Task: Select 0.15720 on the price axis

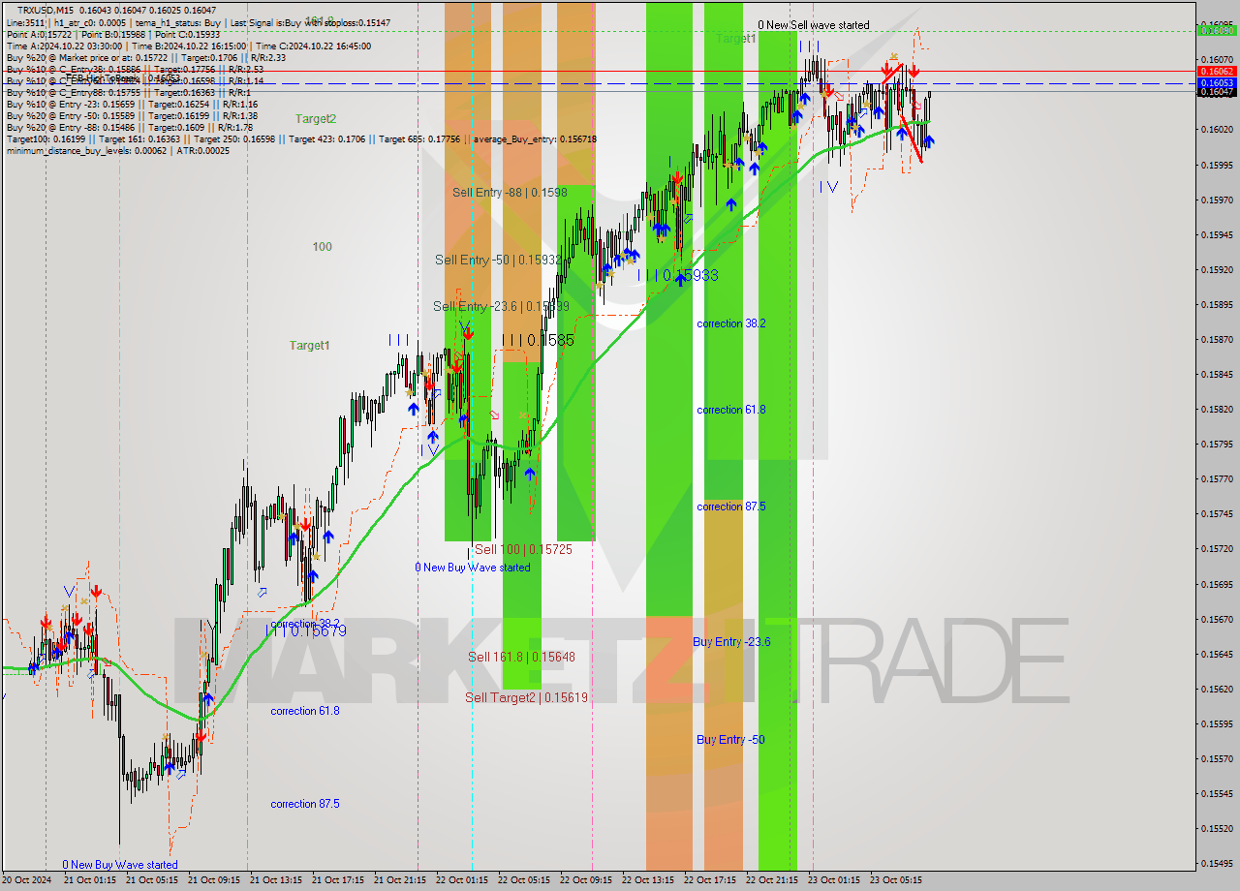Action: coord(1216,549)
